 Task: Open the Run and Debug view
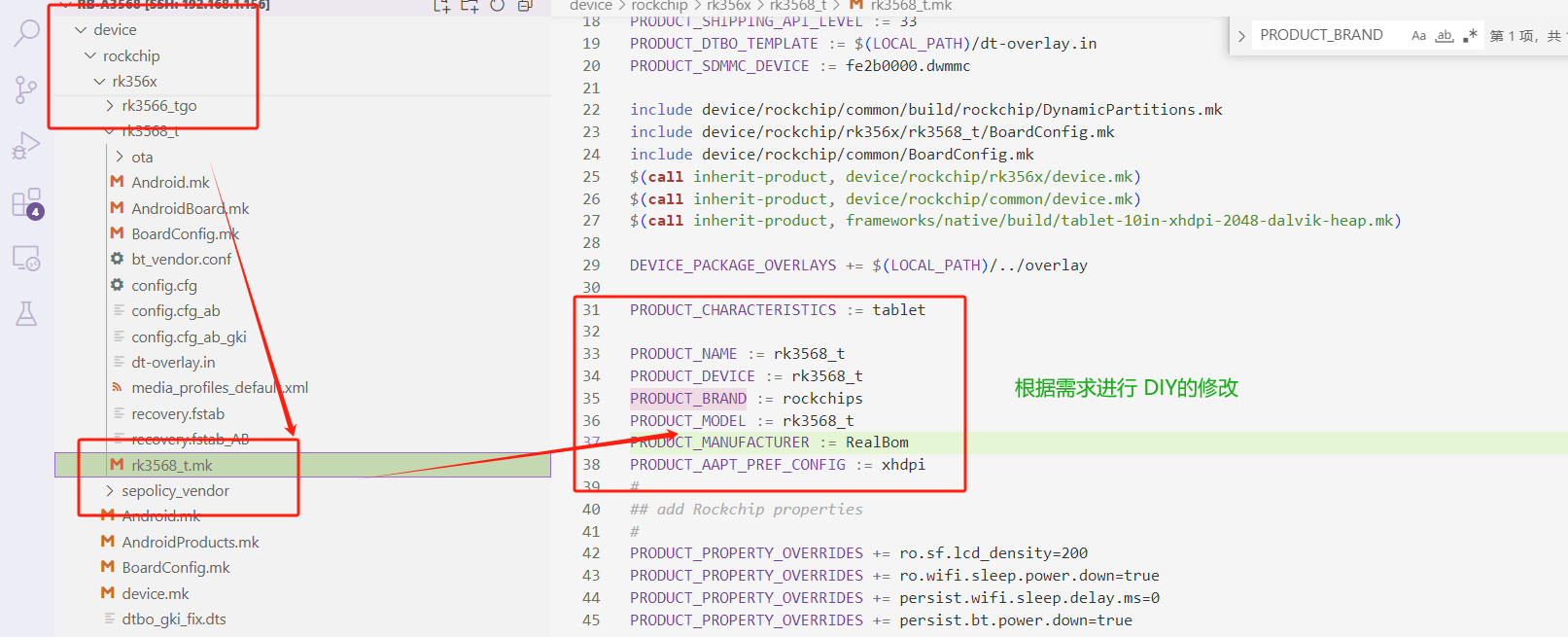[26, 146]
